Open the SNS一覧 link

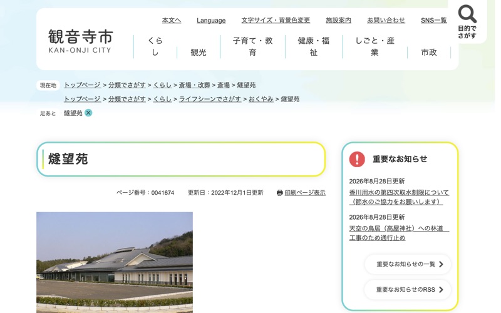point(433,20)
